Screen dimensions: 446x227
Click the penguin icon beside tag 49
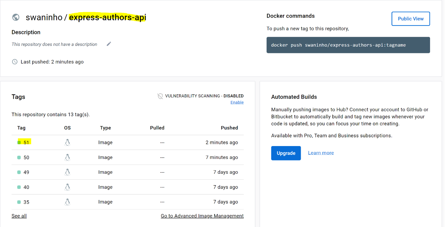(67, 172)
